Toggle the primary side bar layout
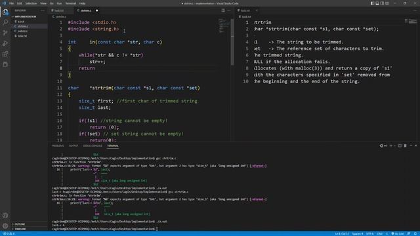Viewport: 420px width, 236px height. [372, 3]
